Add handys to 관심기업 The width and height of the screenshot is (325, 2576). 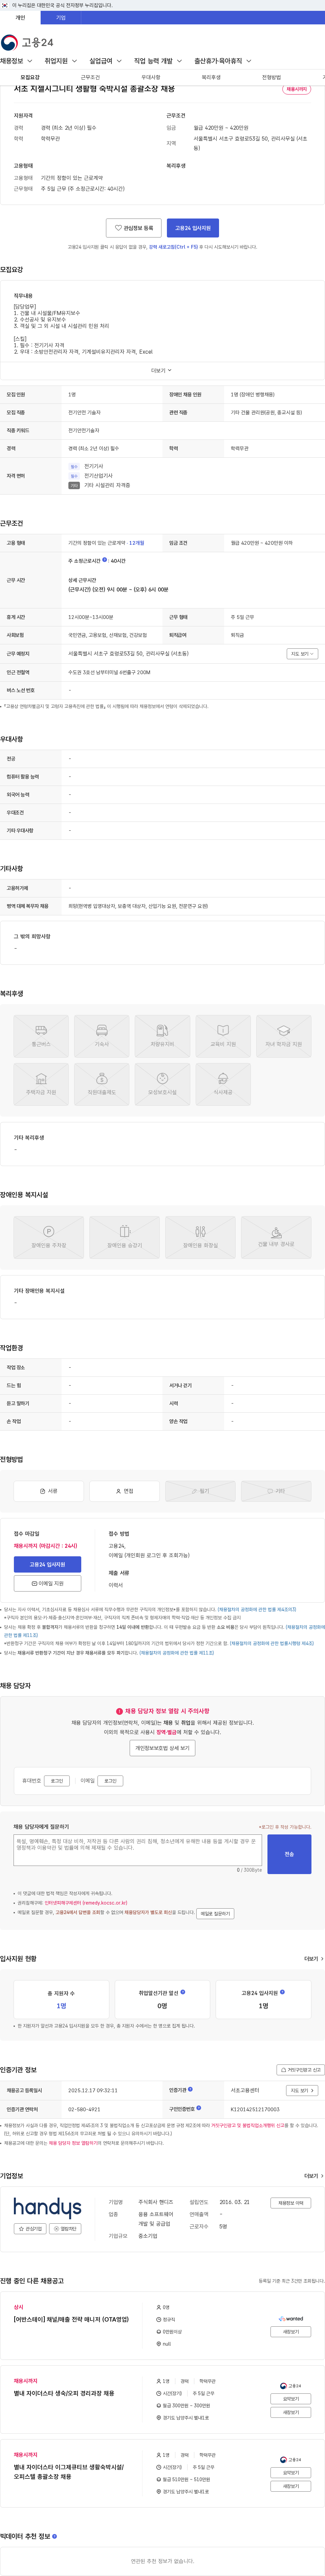(x=30, y=2229)
